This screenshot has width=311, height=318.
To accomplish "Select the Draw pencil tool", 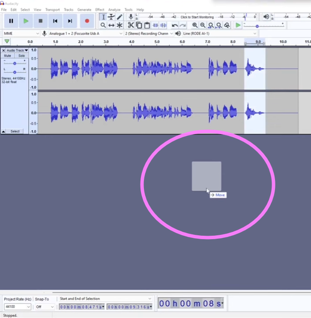I will click(x=120, y=17).
